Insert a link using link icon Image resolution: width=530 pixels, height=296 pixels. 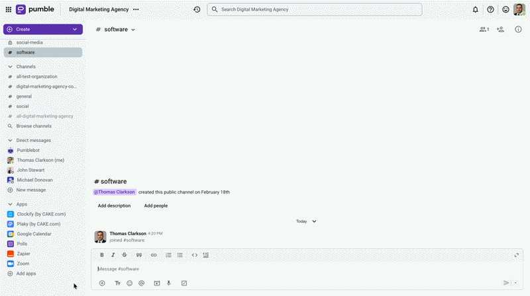coord(154,255)
